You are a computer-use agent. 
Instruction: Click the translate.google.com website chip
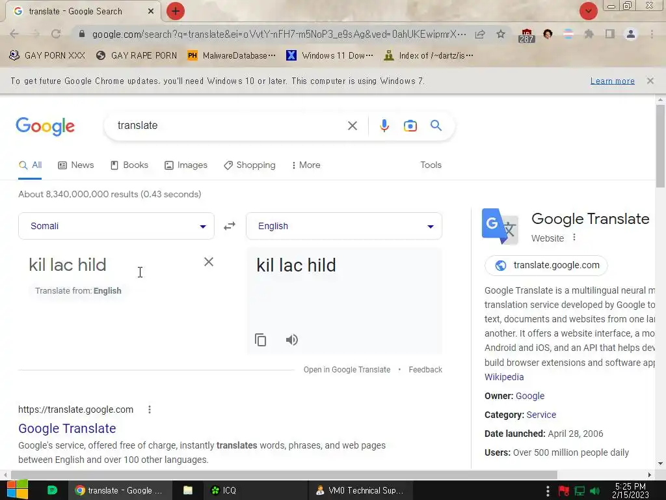546,266
